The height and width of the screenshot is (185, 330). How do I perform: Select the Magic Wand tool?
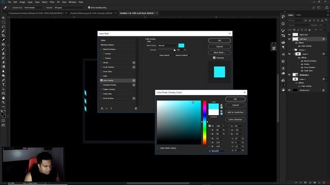click(x=4, y=31)
